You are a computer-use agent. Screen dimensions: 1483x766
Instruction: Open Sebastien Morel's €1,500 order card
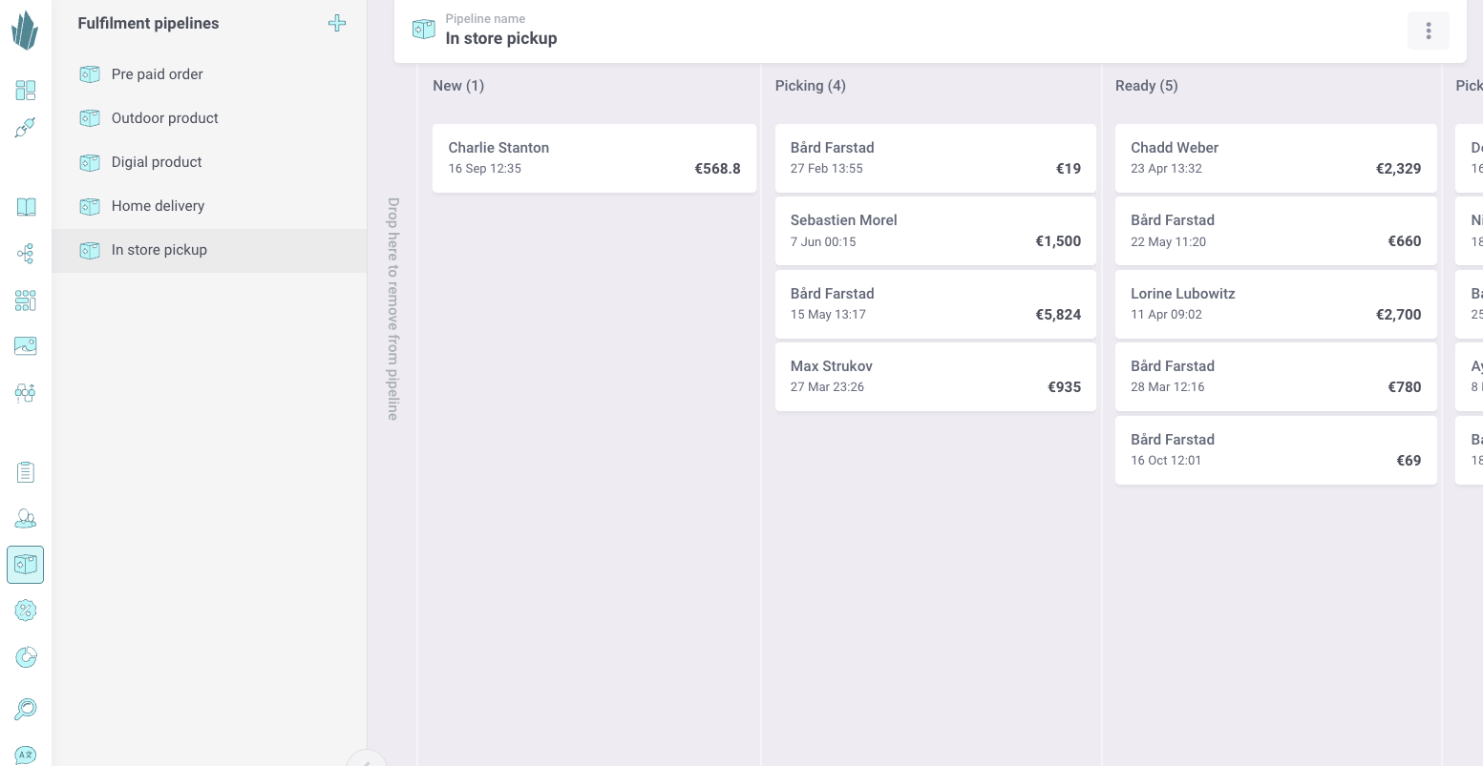(x=935, y=231)
